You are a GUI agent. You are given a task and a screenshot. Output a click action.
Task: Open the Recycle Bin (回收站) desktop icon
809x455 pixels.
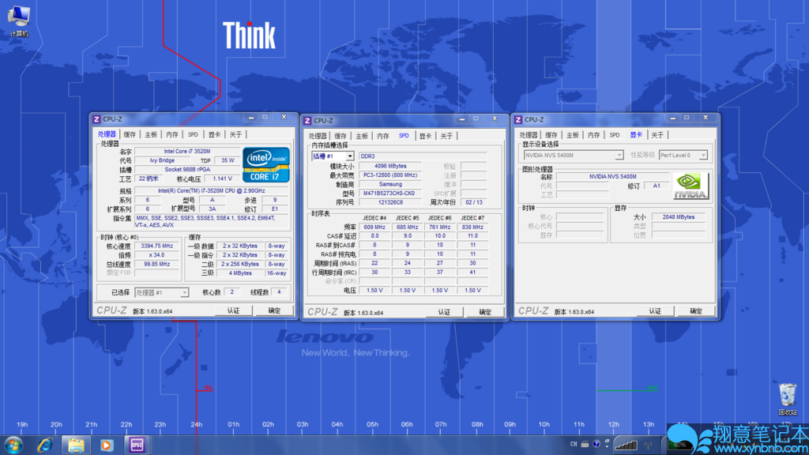787,394
